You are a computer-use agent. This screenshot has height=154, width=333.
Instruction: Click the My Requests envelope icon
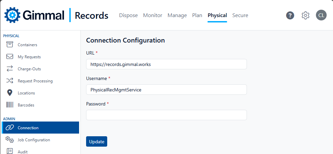click(10, 57)
